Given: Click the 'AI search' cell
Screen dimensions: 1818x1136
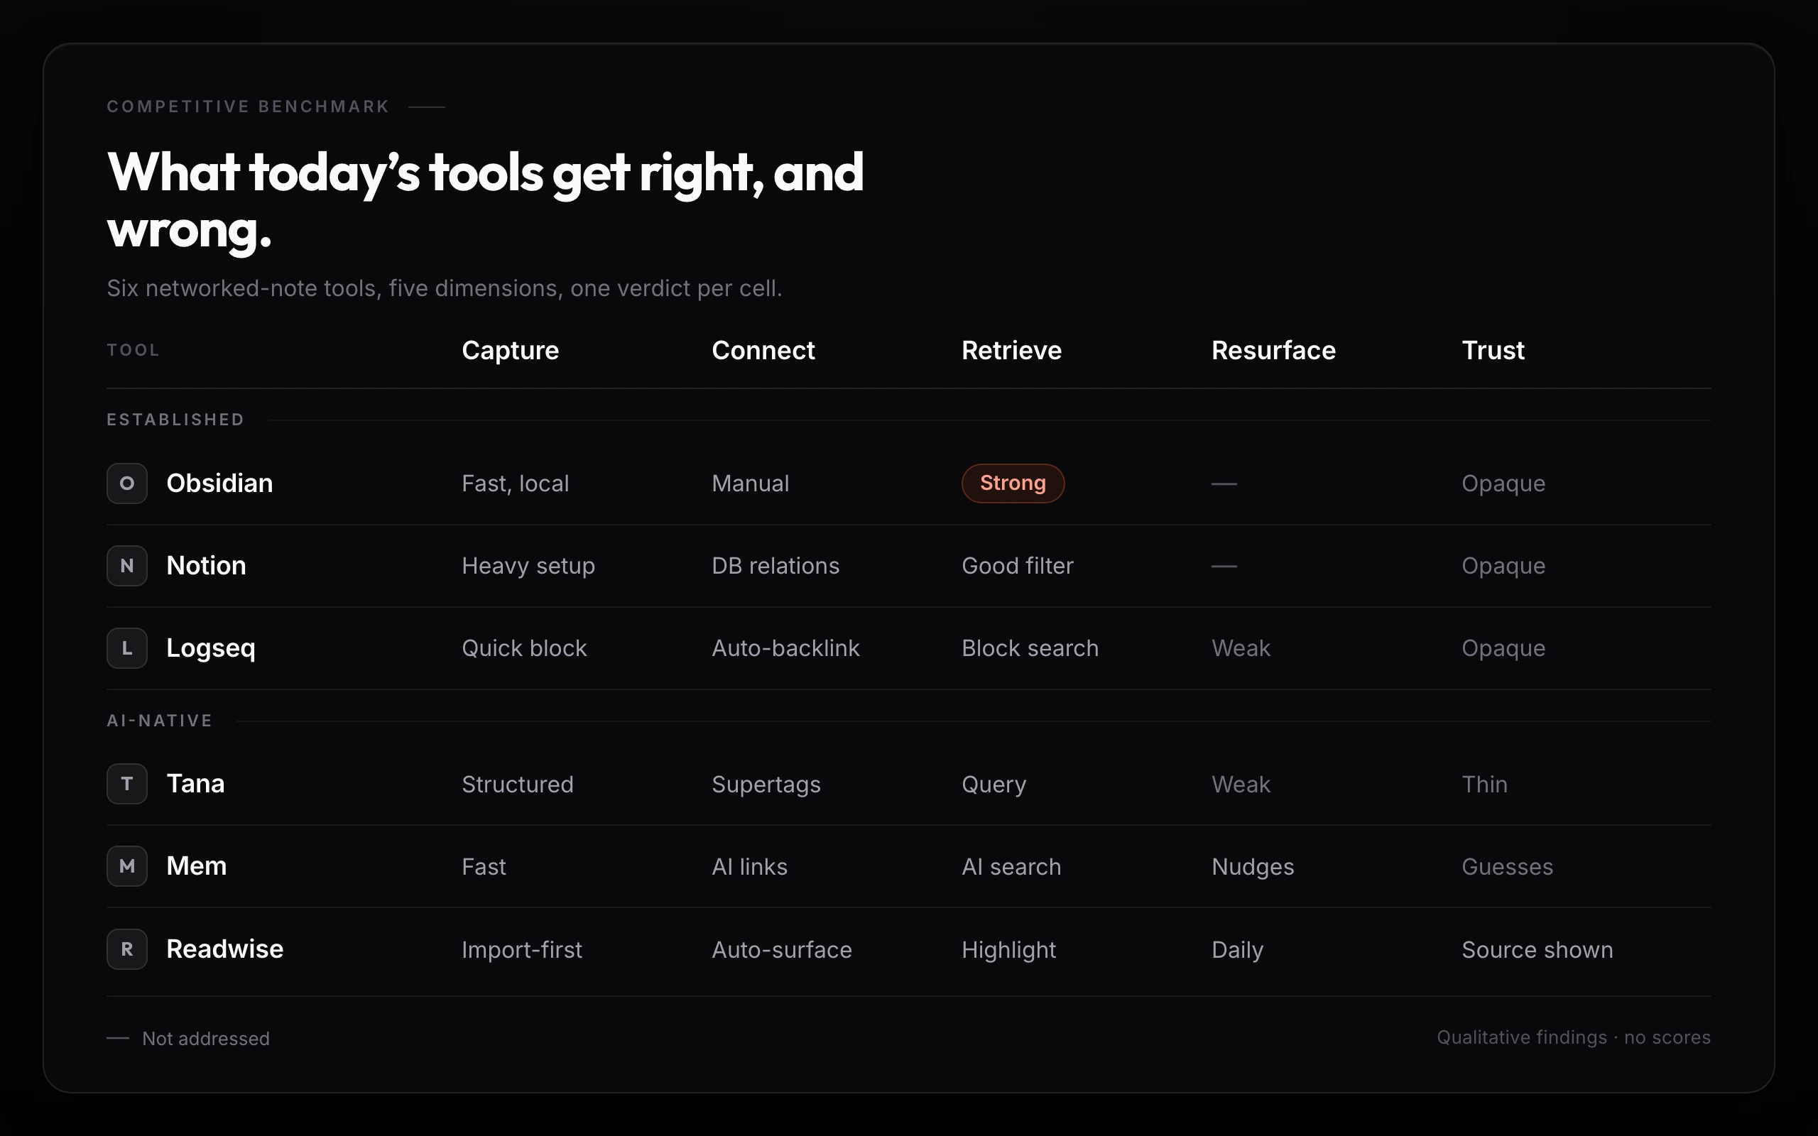Looking at the screenshot, I should point(1011,868).
